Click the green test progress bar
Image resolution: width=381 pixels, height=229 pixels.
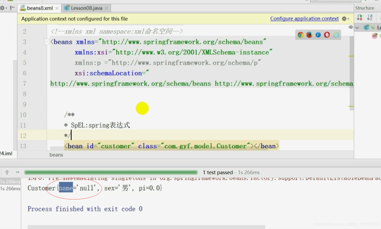point(111,172)
